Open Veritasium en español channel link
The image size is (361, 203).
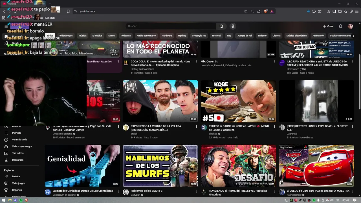point(65,195)
